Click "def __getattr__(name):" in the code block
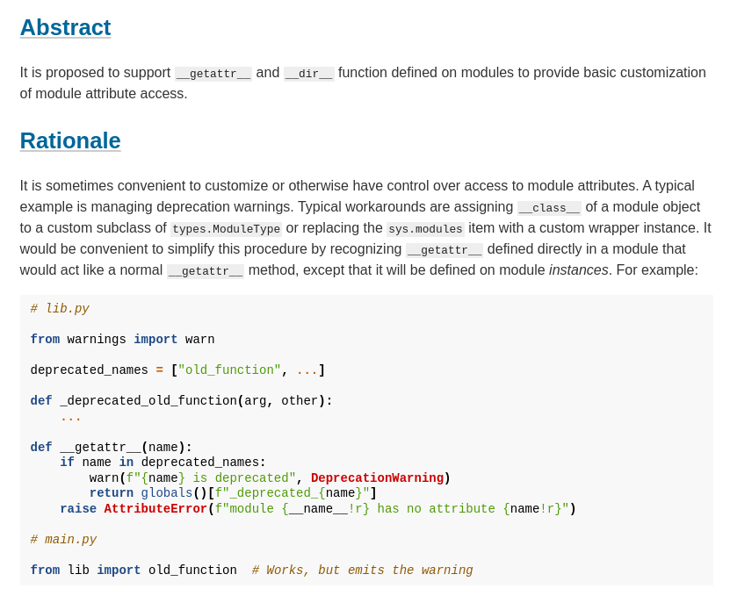730x603 pixels. 112,448
